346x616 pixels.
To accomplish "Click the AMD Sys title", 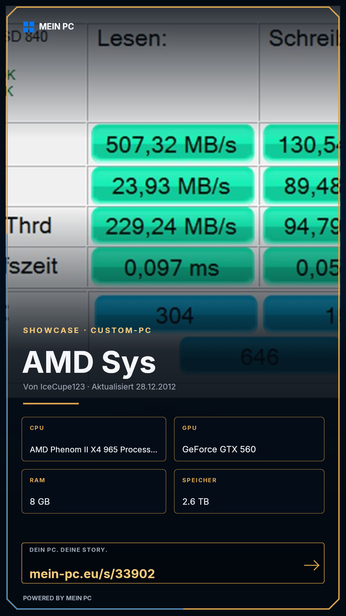I will 89,363.
